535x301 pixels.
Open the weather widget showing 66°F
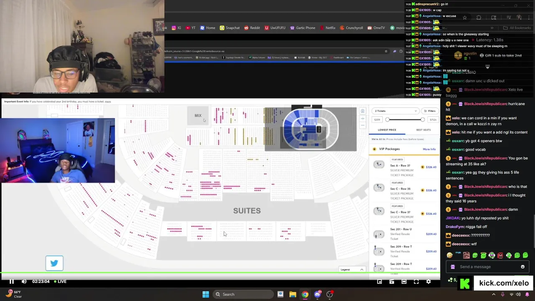pos(14,294)
